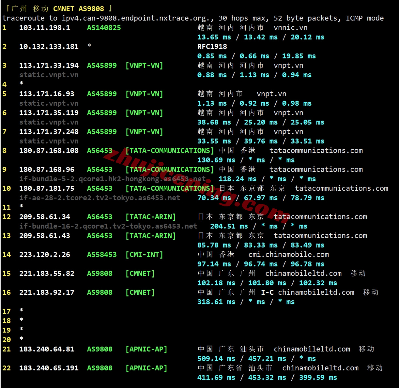Click [TATAC-ARIN] tag on hop 12
The width and height of the screenshot is (399, 388).
[x=151, y=217]
